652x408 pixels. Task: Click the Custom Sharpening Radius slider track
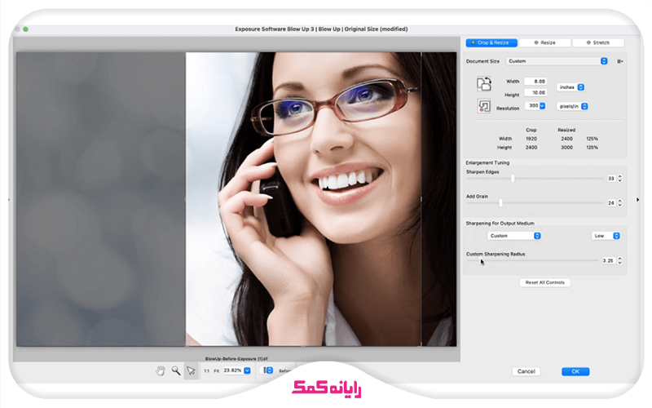point(532,260)
